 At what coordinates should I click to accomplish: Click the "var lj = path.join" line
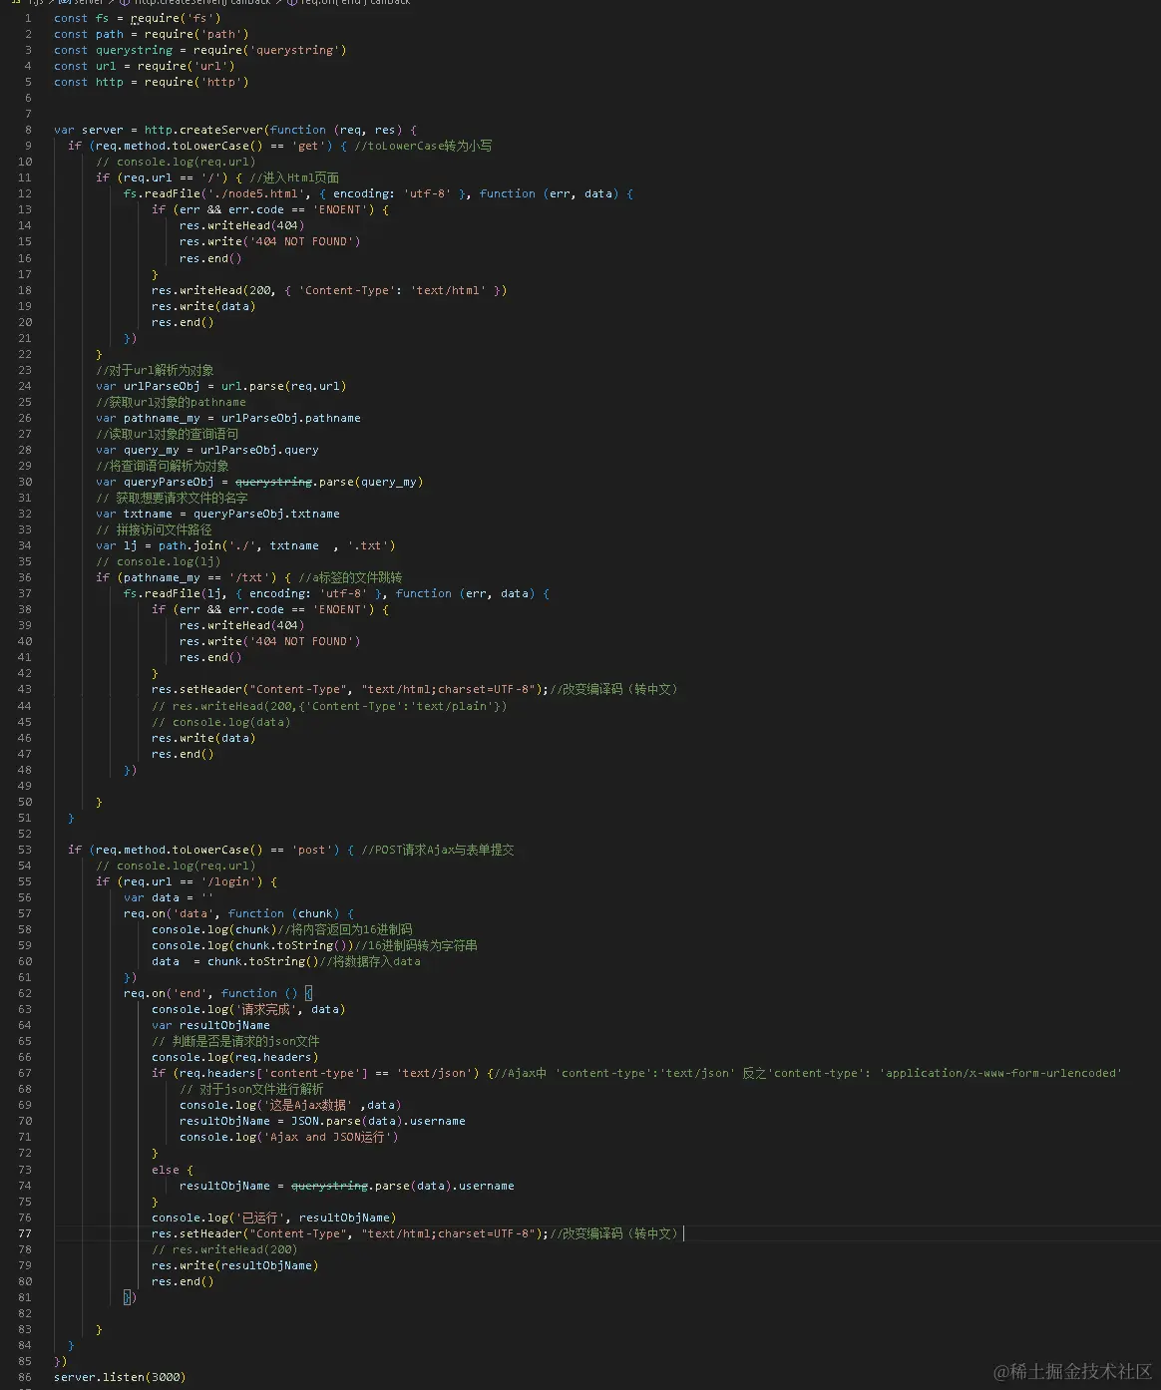coord(245,545)
